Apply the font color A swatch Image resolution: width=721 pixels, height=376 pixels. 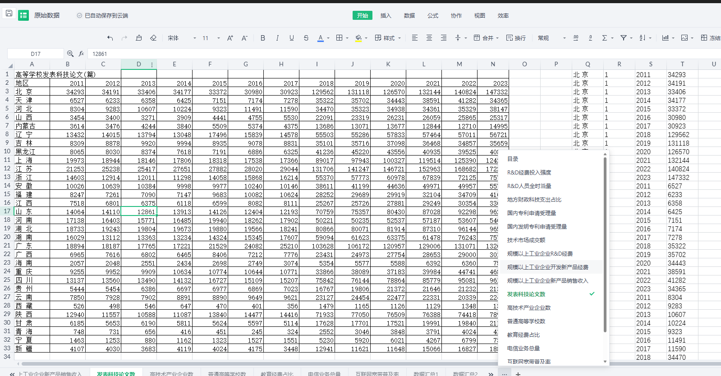pos(321,38)
